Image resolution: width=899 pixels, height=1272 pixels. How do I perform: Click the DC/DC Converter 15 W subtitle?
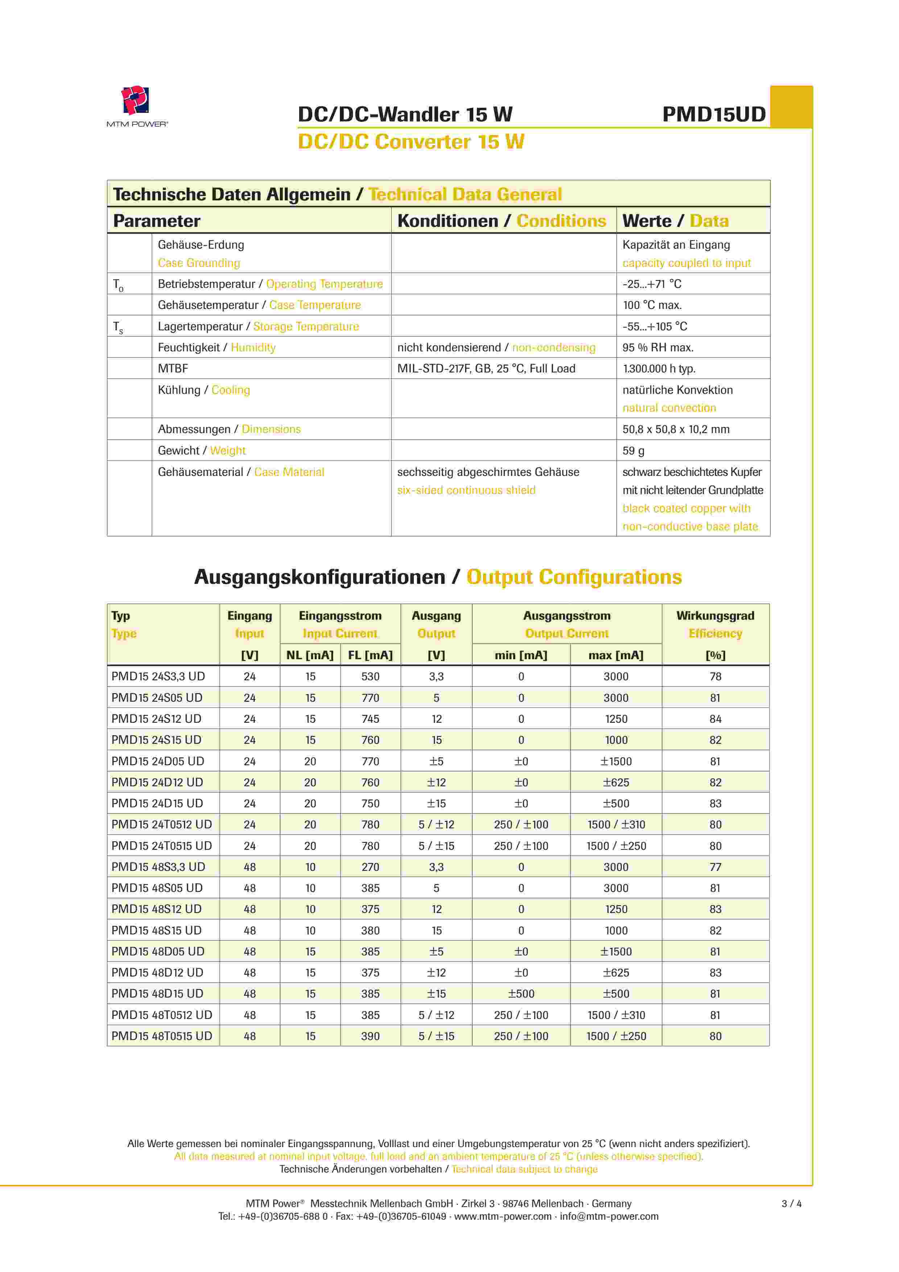tap(411, 142)
